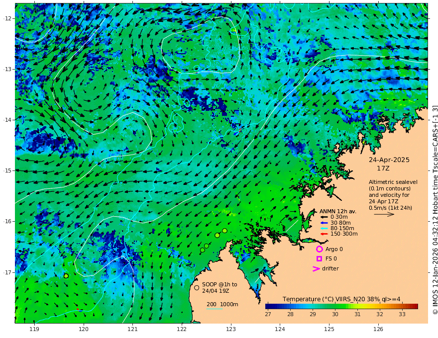The image size is (438, 338).
Task: Click the 'FS 0' legend label
Action: pos(331,258)
